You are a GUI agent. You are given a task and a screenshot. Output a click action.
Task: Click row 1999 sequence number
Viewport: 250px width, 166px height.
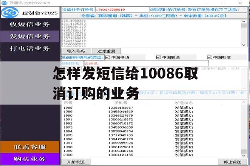(68, 151)
